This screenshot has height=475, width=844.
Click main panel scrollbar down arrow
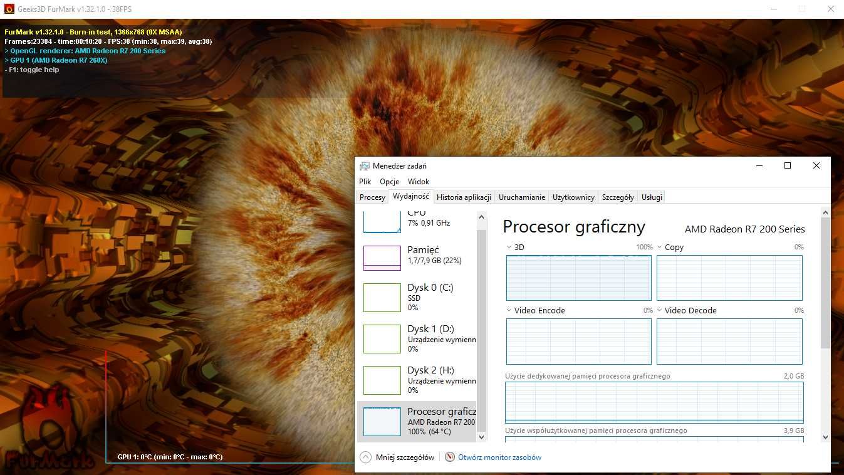(x=825, y=437)
